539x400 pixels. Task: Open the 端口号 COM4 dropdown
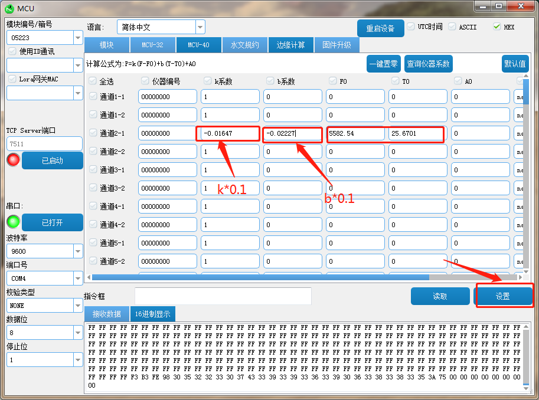point(78,278)
